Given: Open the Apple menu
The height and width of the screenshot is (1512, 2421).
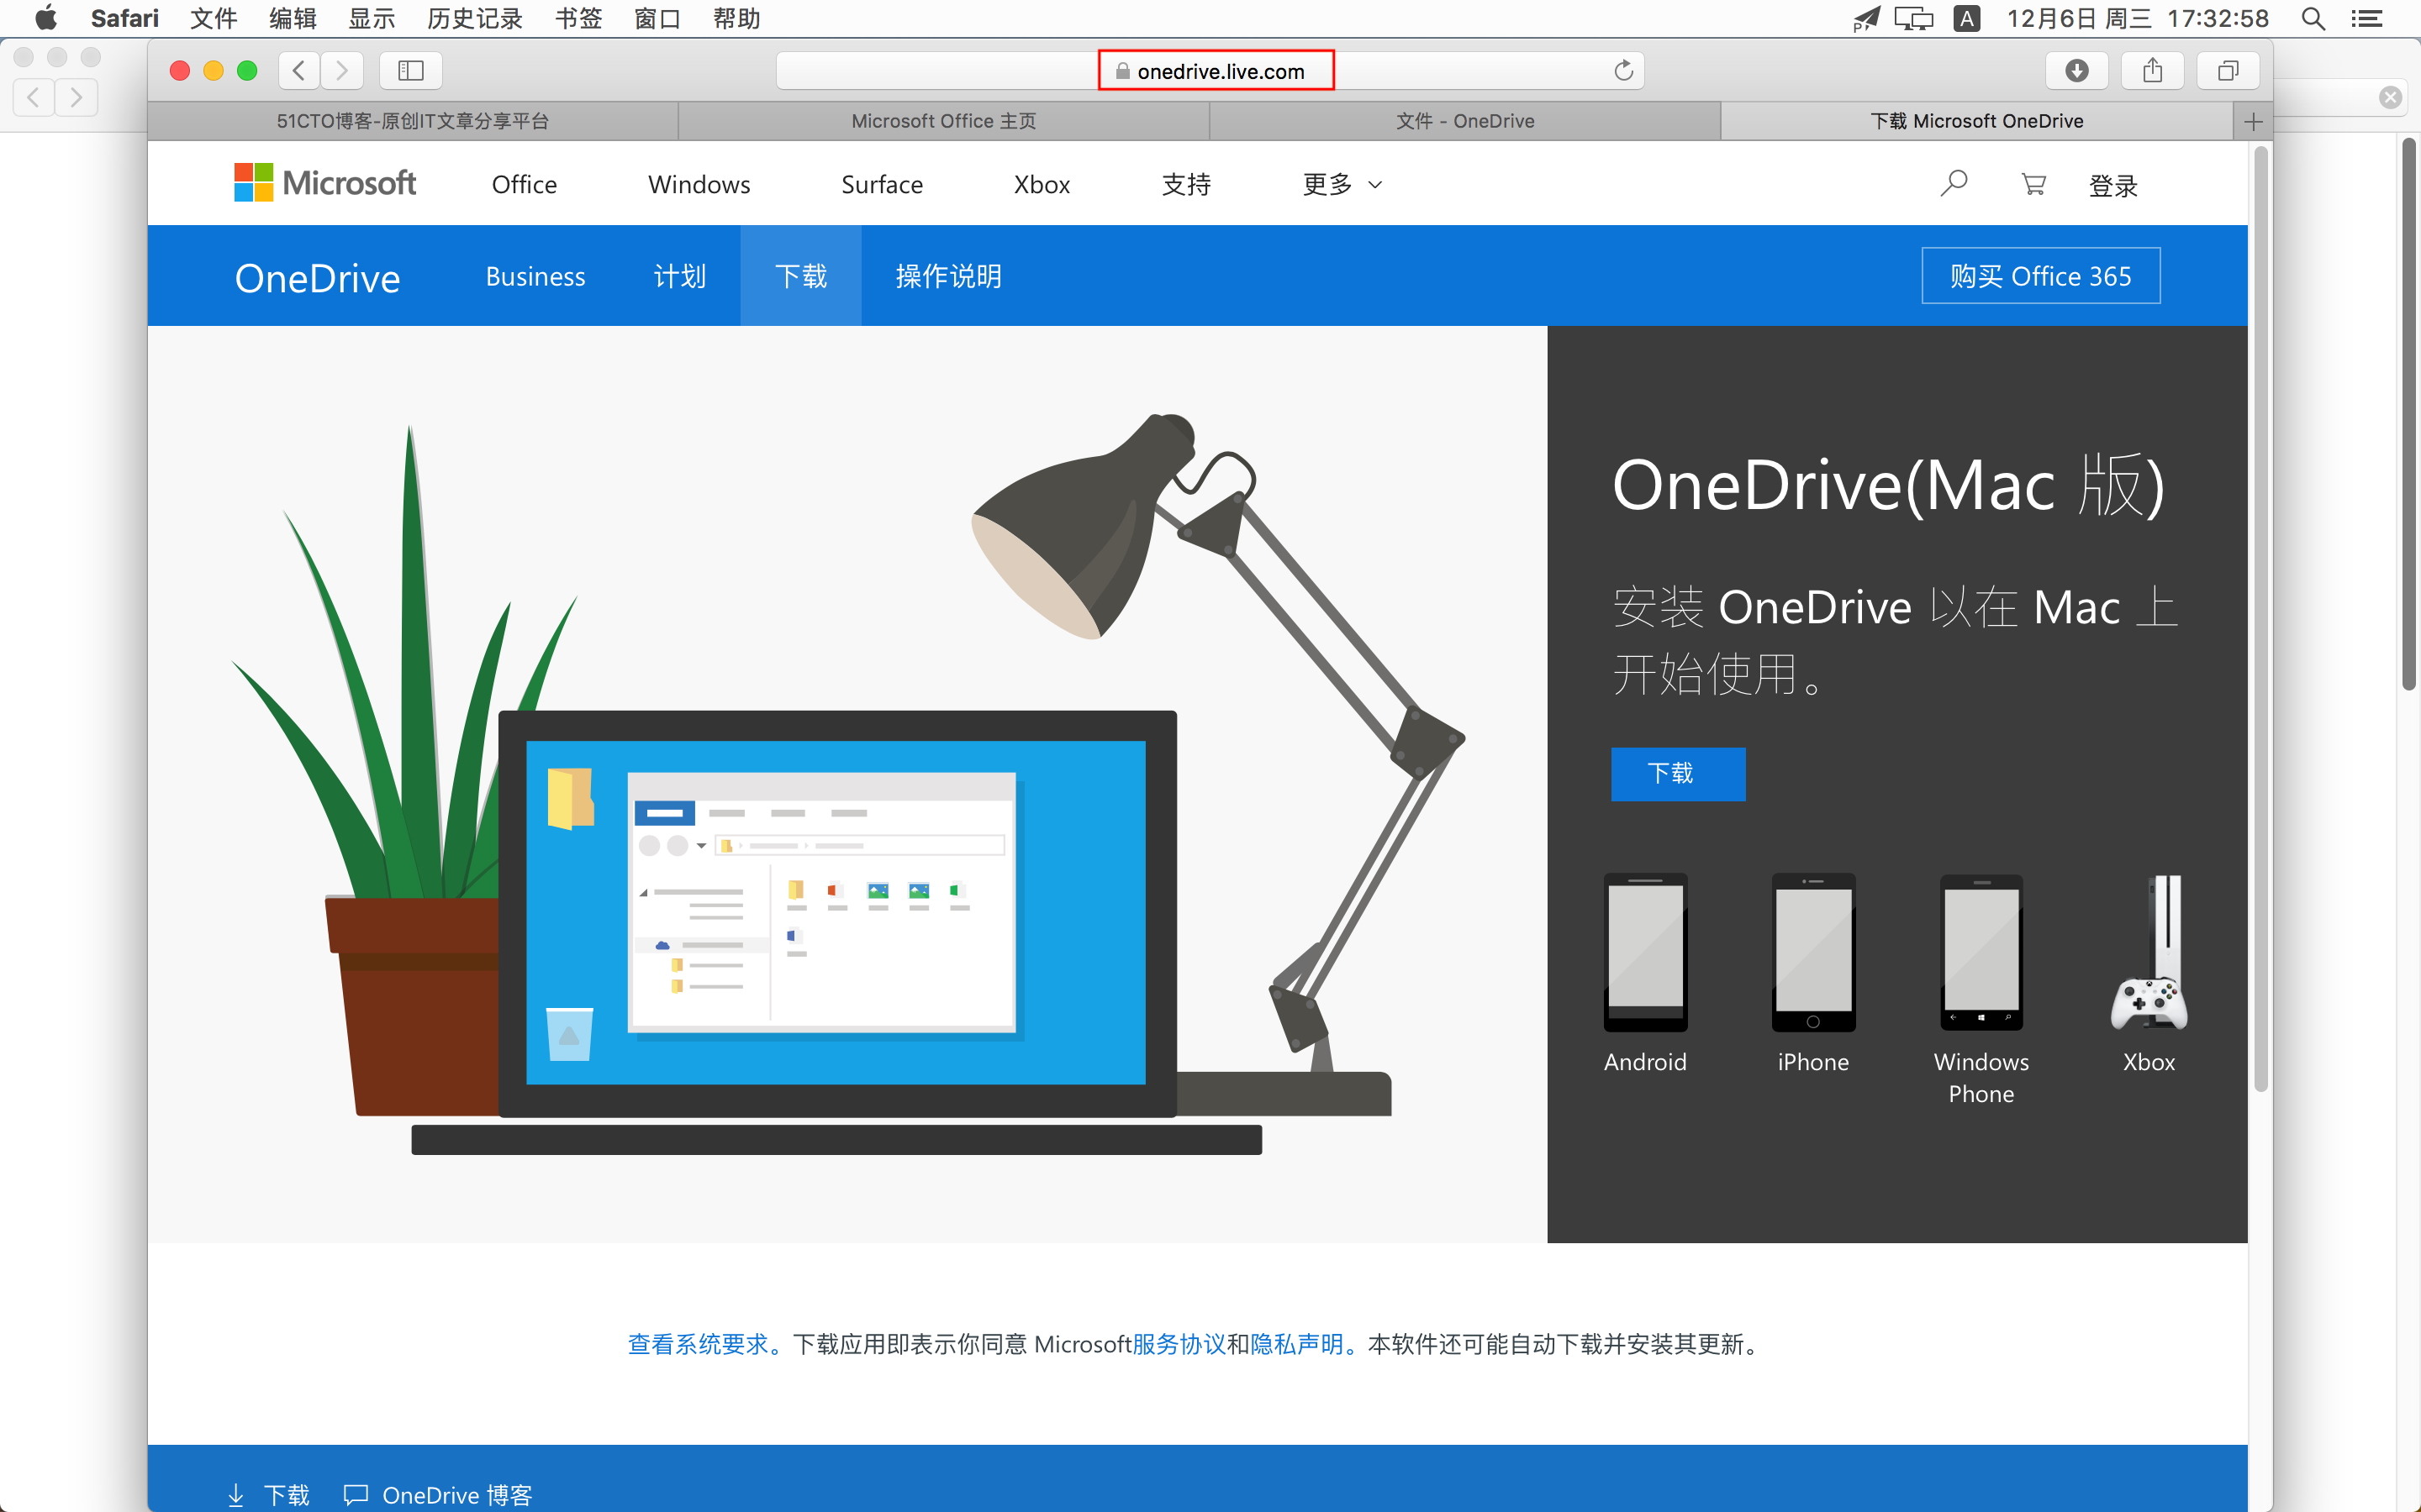Looking at the screenshot, I should (x=46, y=18).
